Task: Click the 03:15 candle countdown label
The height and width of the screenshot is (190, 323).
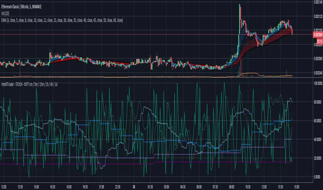Action: [x=320, y=41]
